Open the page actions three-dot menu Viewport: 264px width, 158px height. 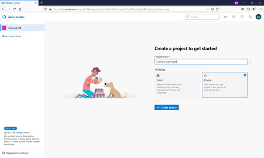tap(208, 9)
